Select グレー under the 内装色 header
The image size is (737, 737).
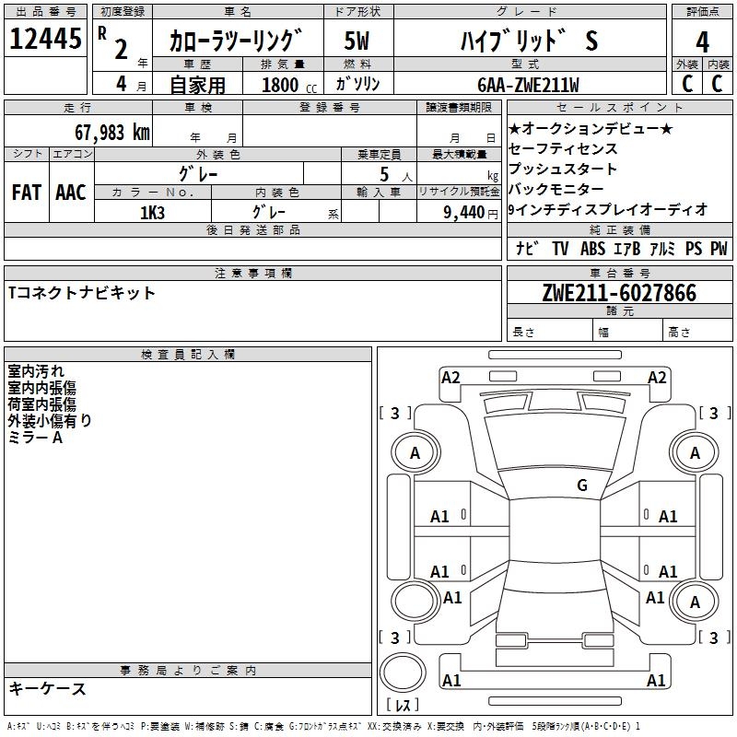[x=268, y=212]
